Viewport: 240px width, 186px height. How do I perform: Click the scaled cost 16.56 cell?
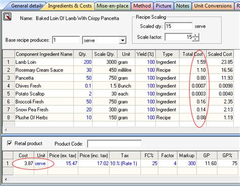click(220, 70)
